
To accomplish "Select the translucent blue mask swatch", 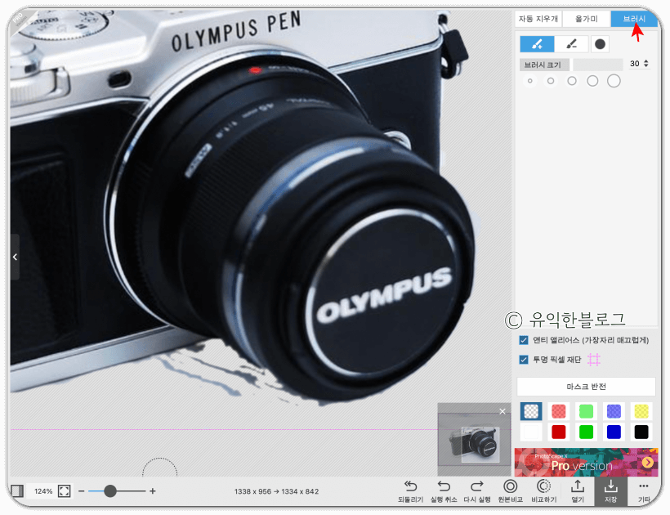I will pos(614,411).
